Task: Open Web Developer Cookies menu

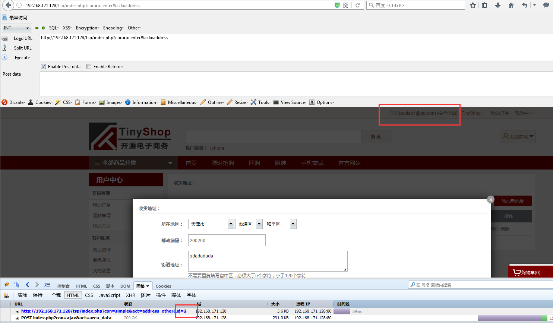Action: coord(41,102)
